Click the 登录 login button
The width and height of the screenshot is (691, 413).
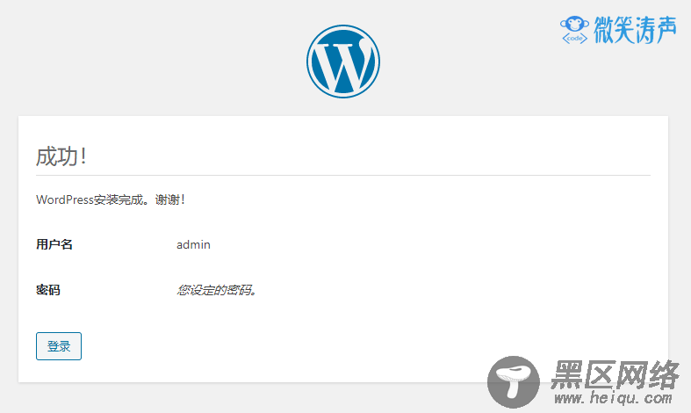59,346
